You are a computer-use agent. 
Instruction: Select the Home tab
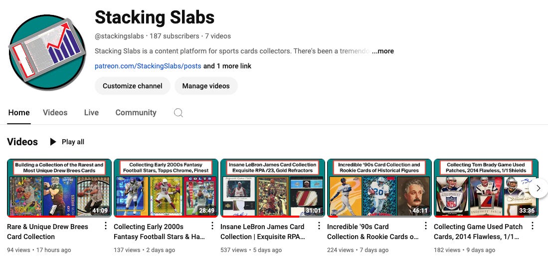tap(19, 113)
